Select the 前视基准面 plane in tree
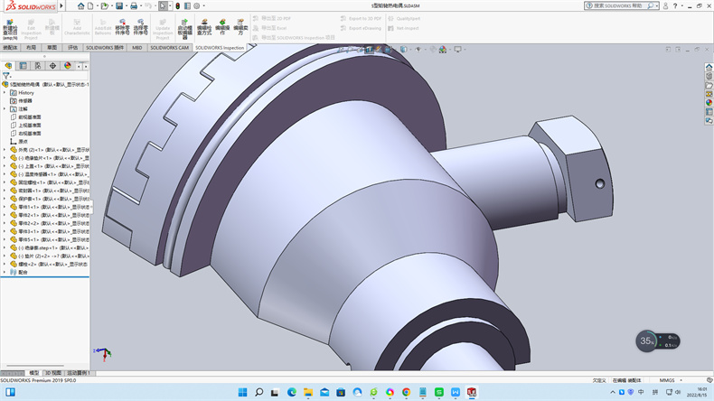Screen dimensions: 714x401 (30, 117)
